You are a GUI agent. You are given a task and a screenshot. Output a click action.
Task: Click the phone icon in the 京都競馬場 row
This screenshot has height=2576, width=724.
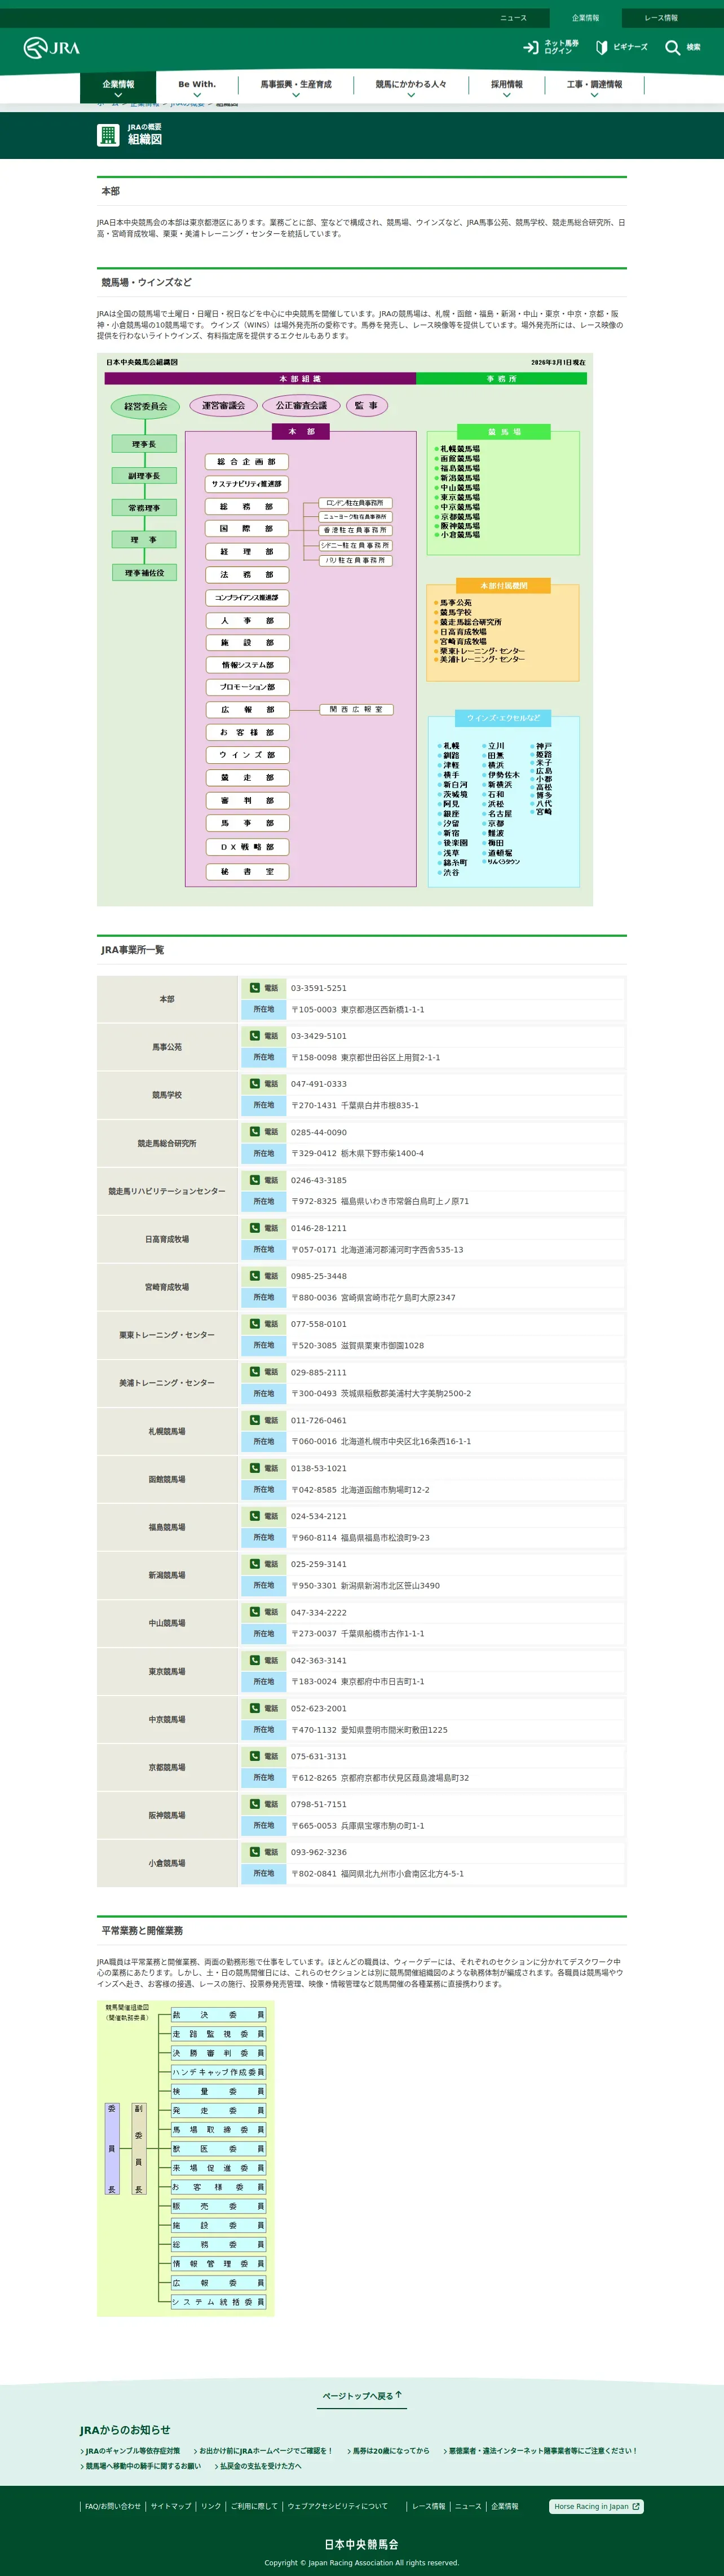[255, 1756]
